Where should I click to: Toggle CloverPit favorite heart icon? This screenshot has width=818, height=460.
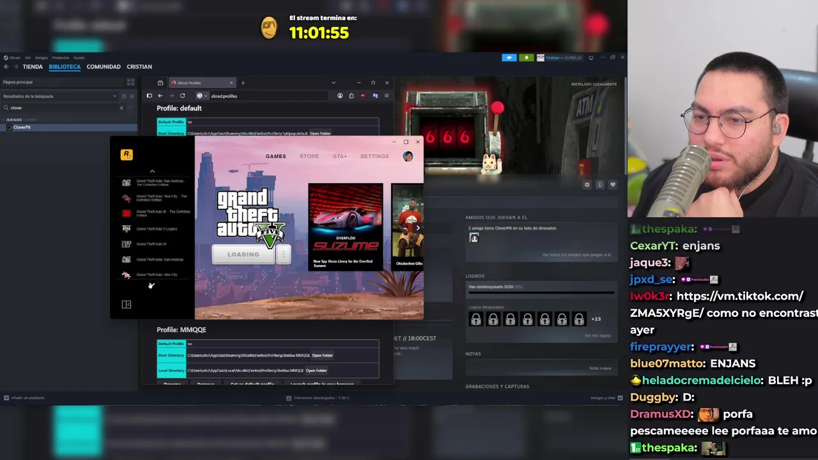click(x=612, y=185)
